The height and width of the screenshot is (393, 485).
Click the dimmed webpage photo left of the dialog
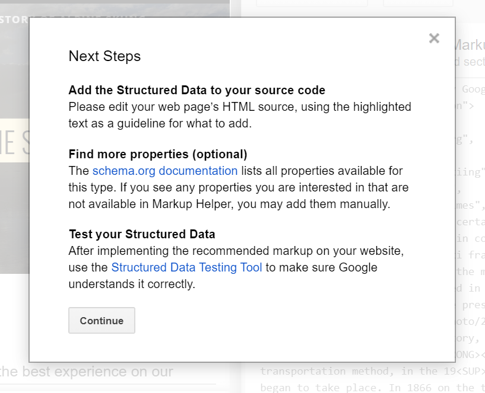tap(14, 225)
